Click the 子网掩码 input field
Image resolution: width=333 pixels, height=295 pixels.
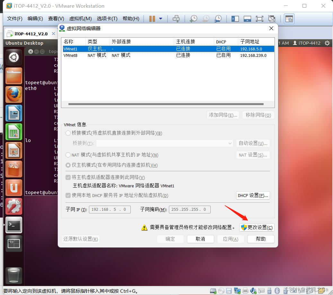pyautogui.click(x=190, y=209)
